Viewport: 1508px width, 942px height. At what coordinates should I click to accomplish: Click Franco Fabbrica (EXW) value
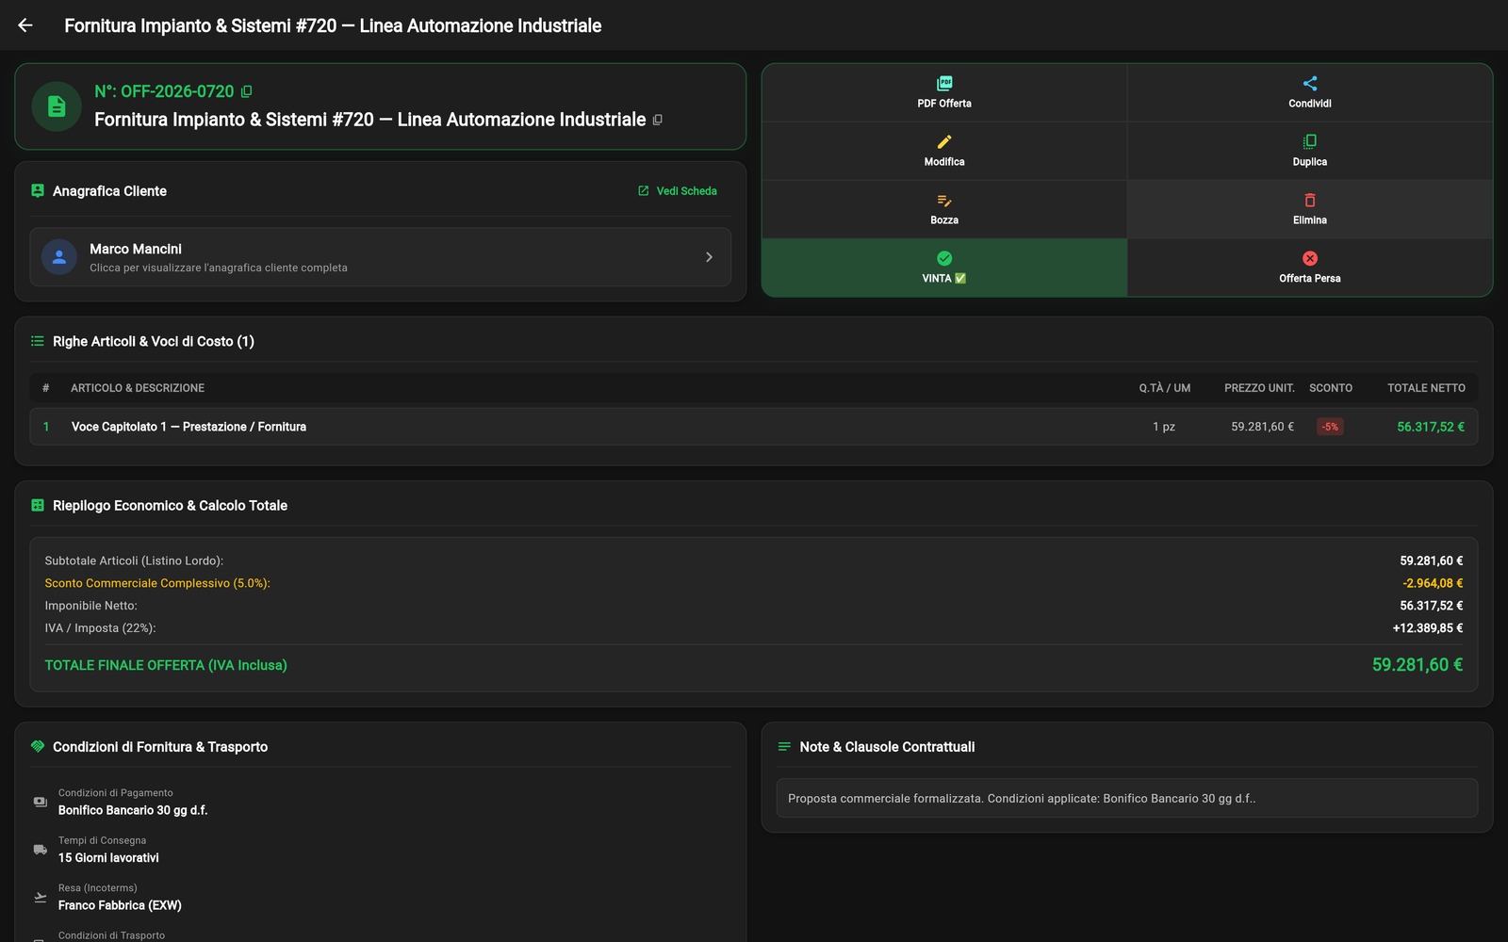(x=120, y=905)
